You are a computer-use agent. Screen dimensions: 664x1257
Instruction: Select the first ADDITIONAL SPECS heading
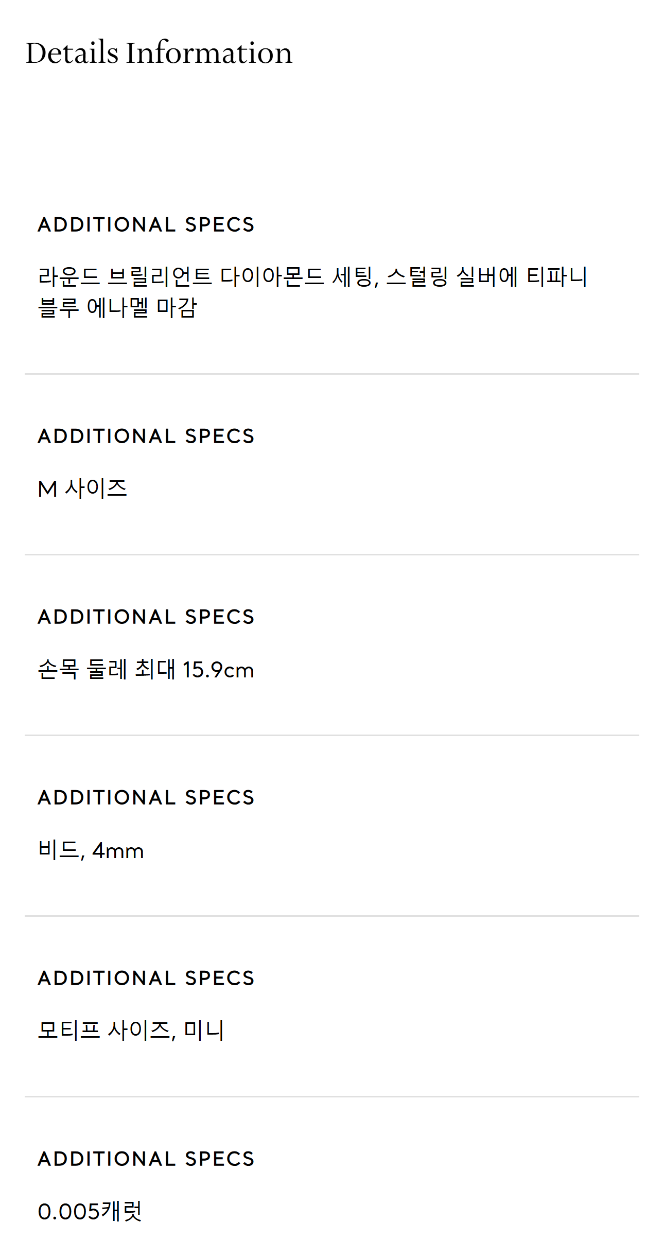(146, 225)
